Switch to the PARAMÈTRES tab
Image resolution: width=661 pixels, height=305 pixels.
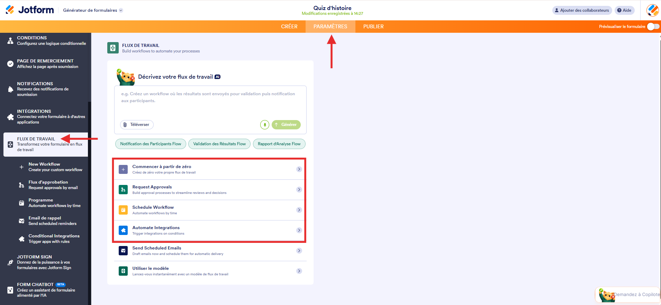pyautogui.click(x=330, y=27)
